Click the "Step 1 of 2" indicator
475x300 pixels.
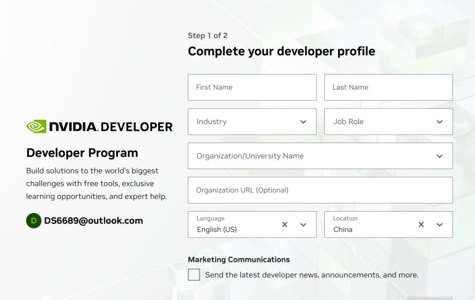208,36
